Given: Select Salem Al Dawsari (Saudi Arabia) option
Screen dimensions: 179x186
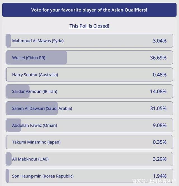Looking at the screenshot, I should (42, 108).
